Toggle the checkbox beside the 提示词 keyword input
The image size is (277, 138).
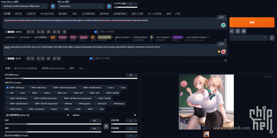point(96,32)
